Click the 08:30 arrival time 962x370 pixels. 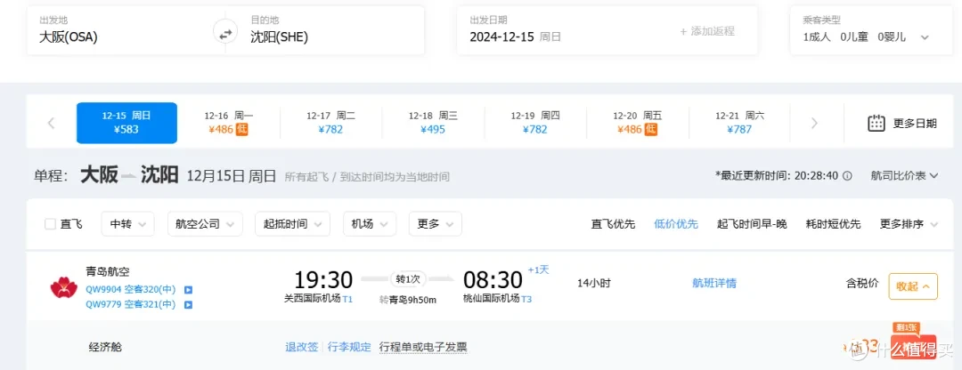(493, 280)
